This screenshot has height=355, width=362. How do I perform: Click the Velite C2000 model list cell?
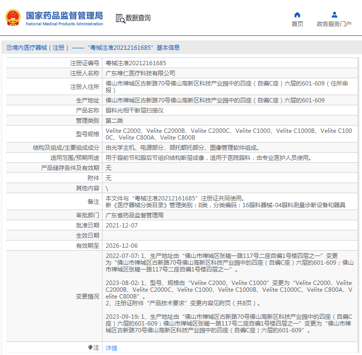tap(229, 134)
